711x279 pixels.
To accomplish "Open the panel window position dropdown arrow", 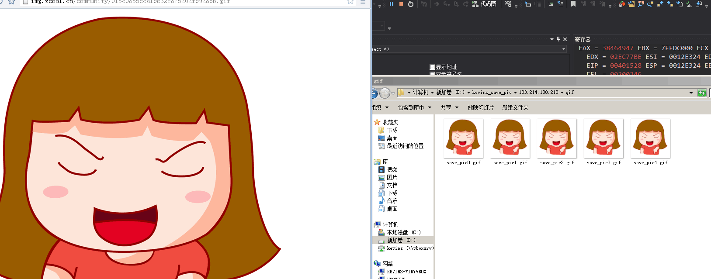I will point(551,39).
